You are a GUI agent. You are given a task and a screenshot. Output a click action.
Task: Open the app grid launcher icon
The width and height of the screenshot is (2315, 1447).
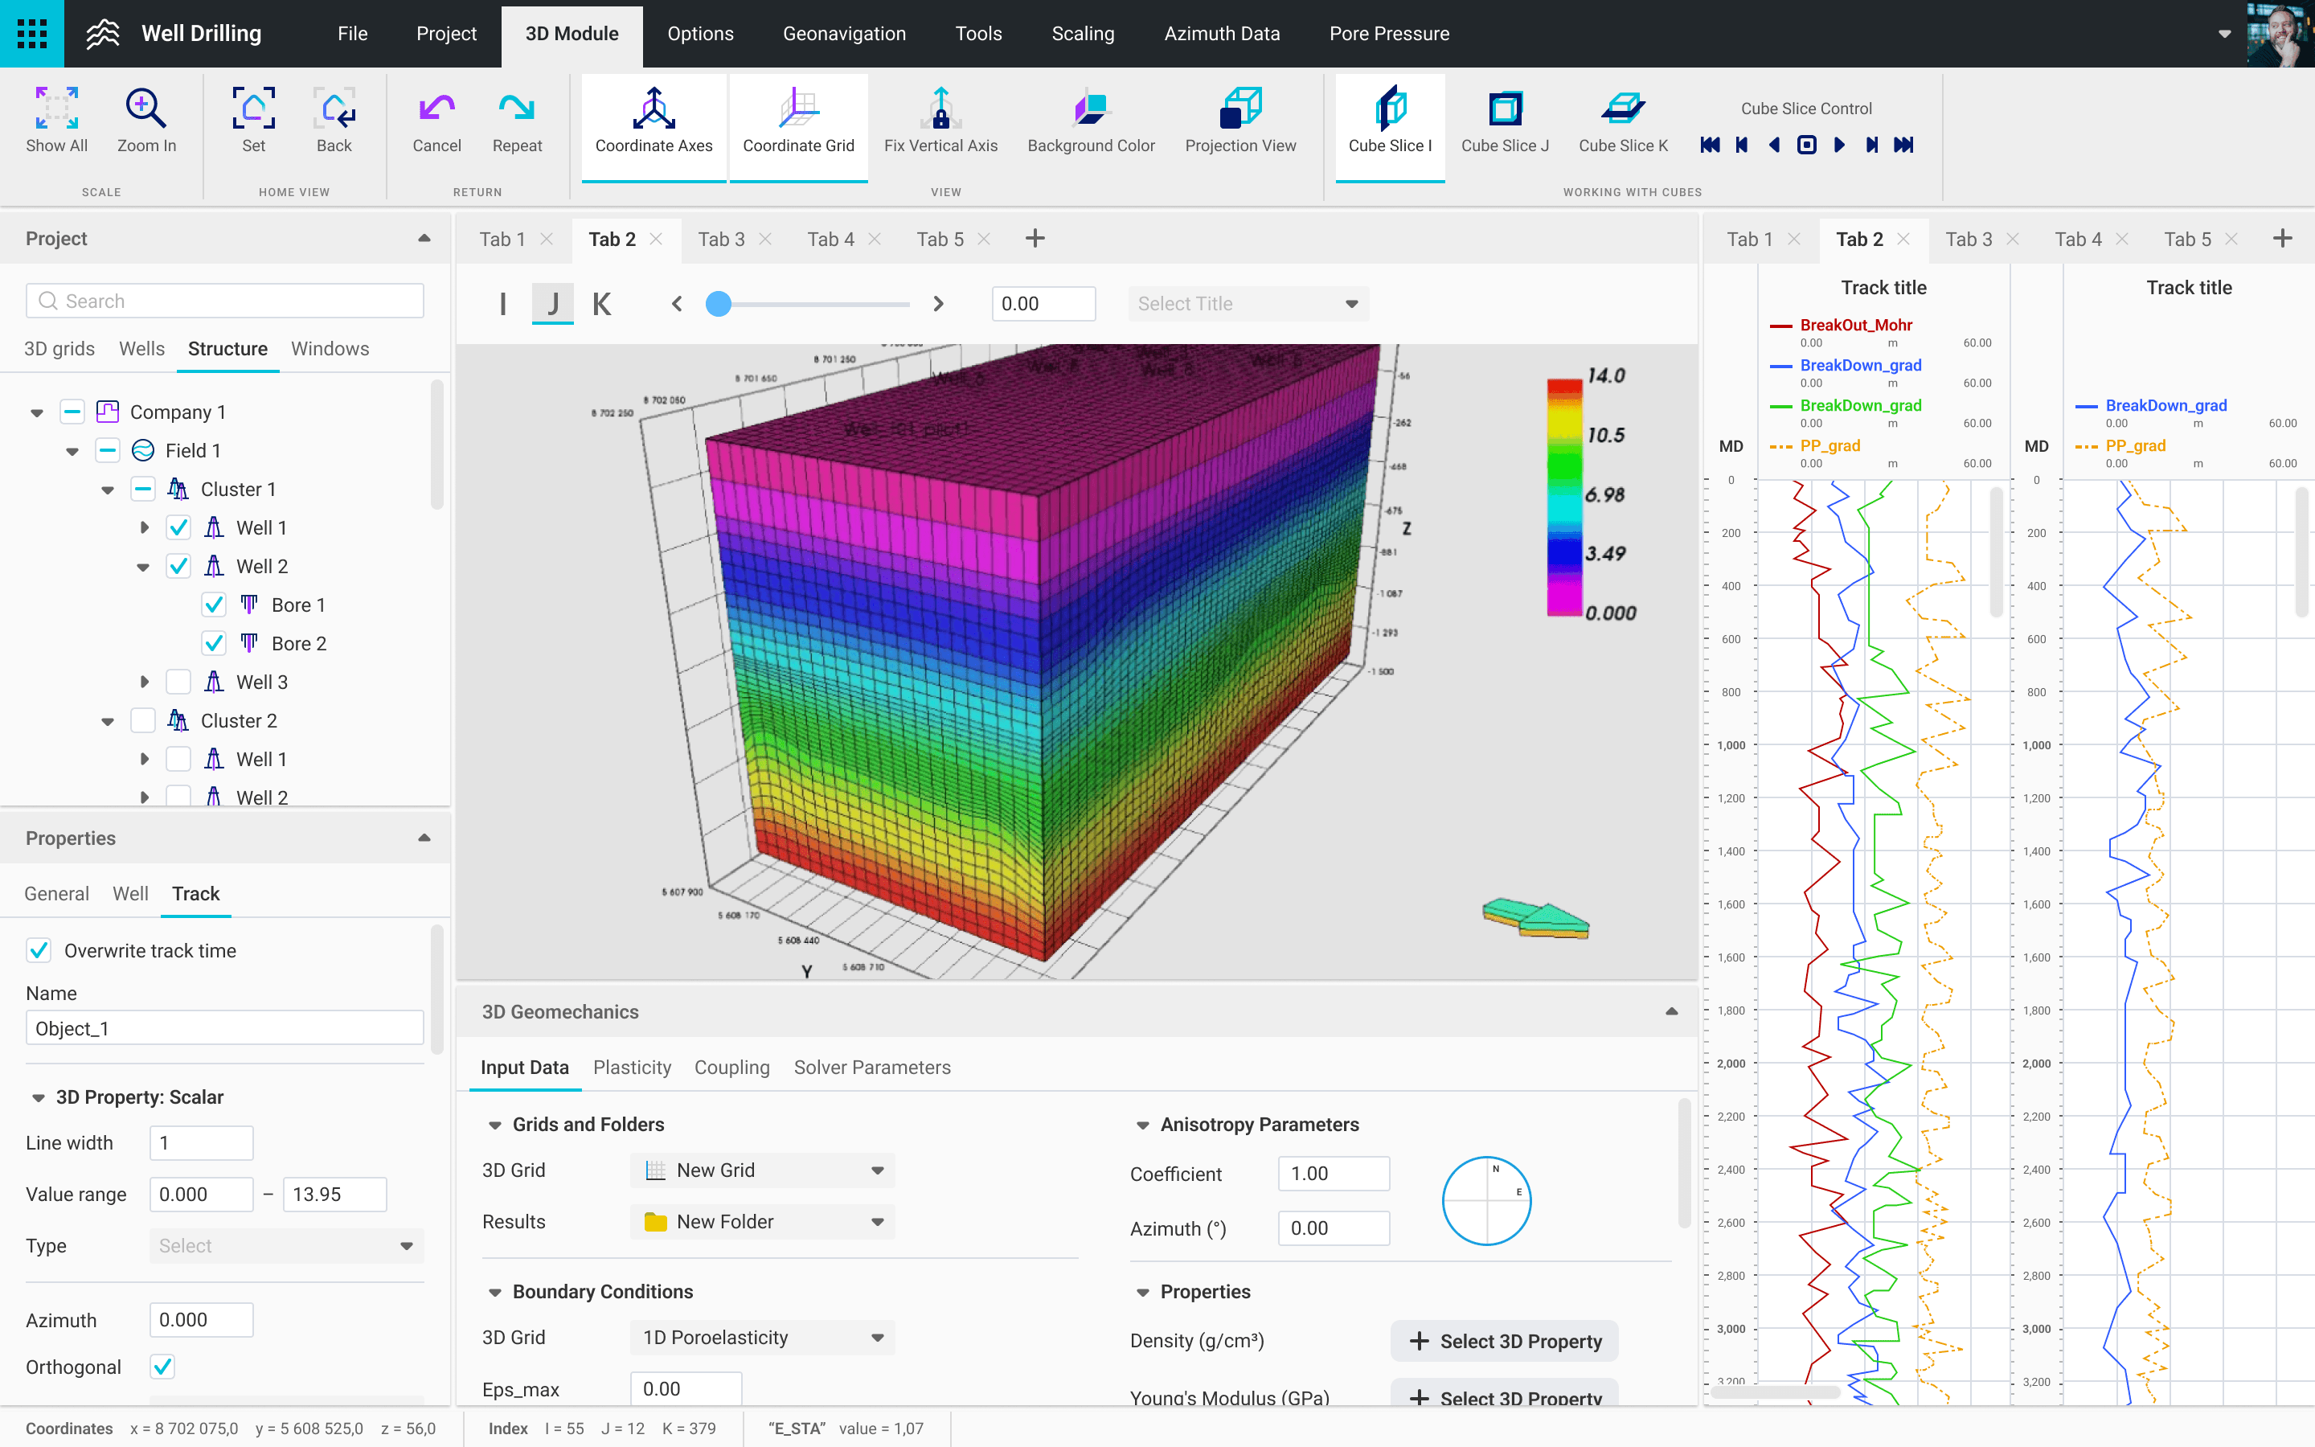tap(31, 34)
